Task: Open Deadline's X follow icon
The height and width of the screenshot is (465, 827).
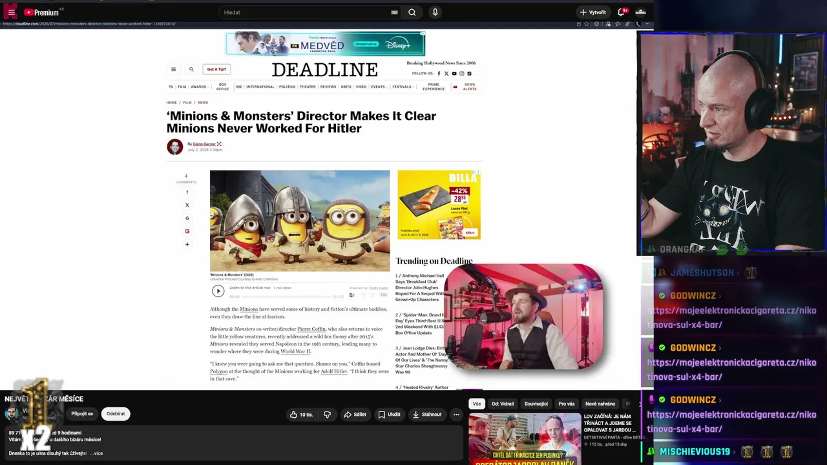Action: pos(446,74)
